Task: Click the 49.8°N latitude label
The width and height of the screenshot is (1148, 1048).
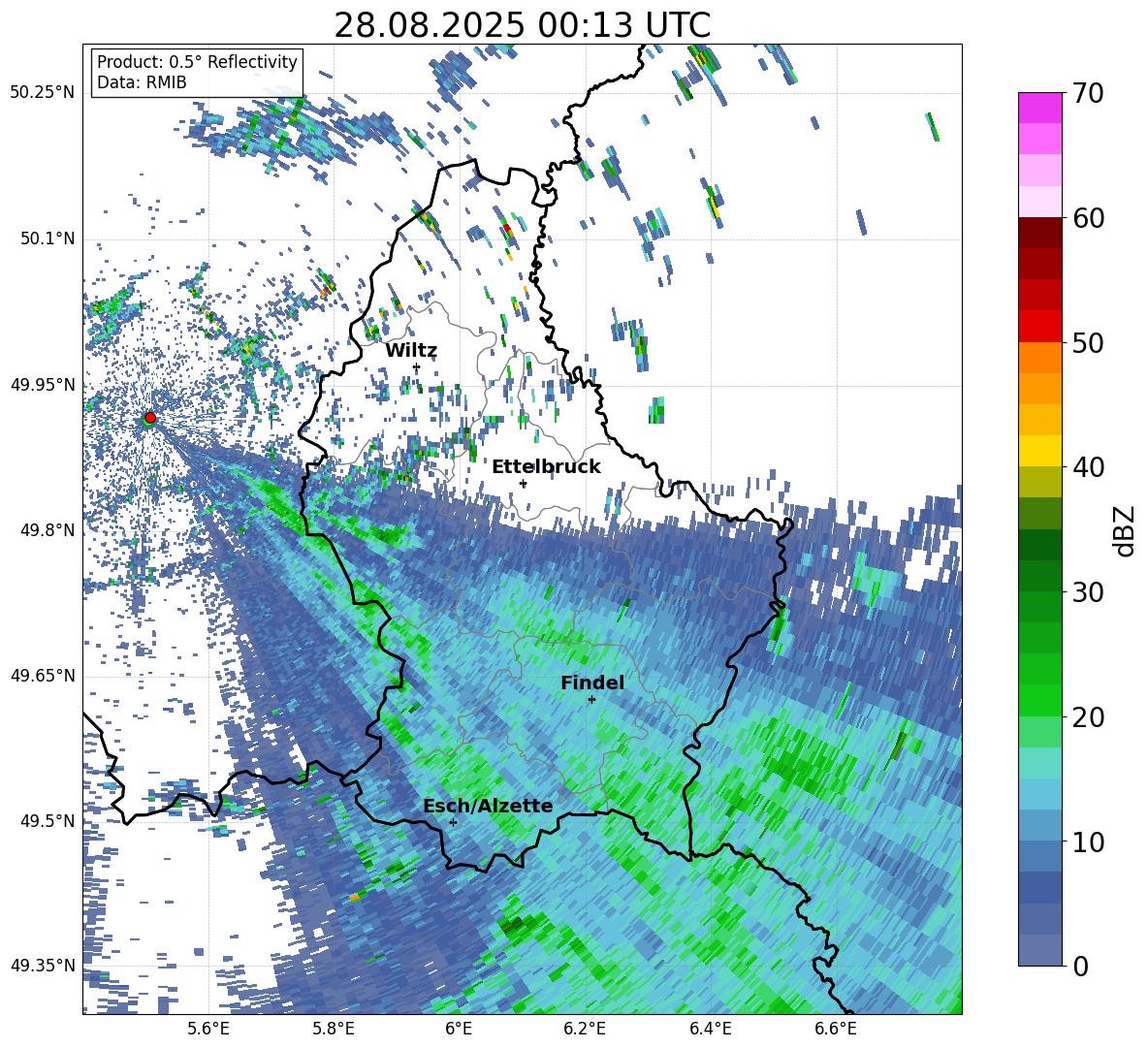Action: 48,530
